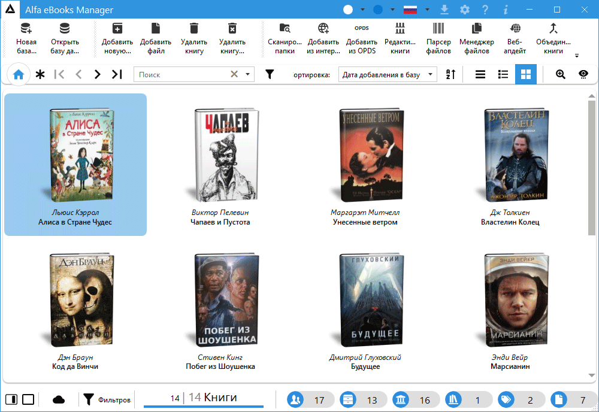Expand the sort by date added dropdown
Viewport: 599px width, 412px height.
(429, 75)
